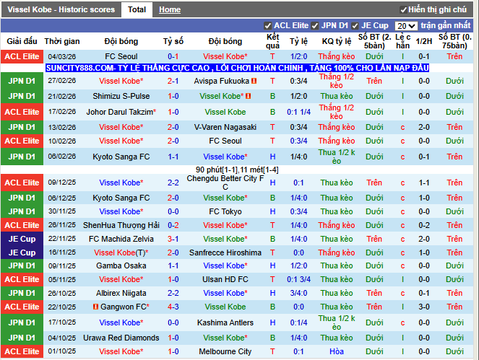
Task: Select the Total tab
Action: click(137, 10)
